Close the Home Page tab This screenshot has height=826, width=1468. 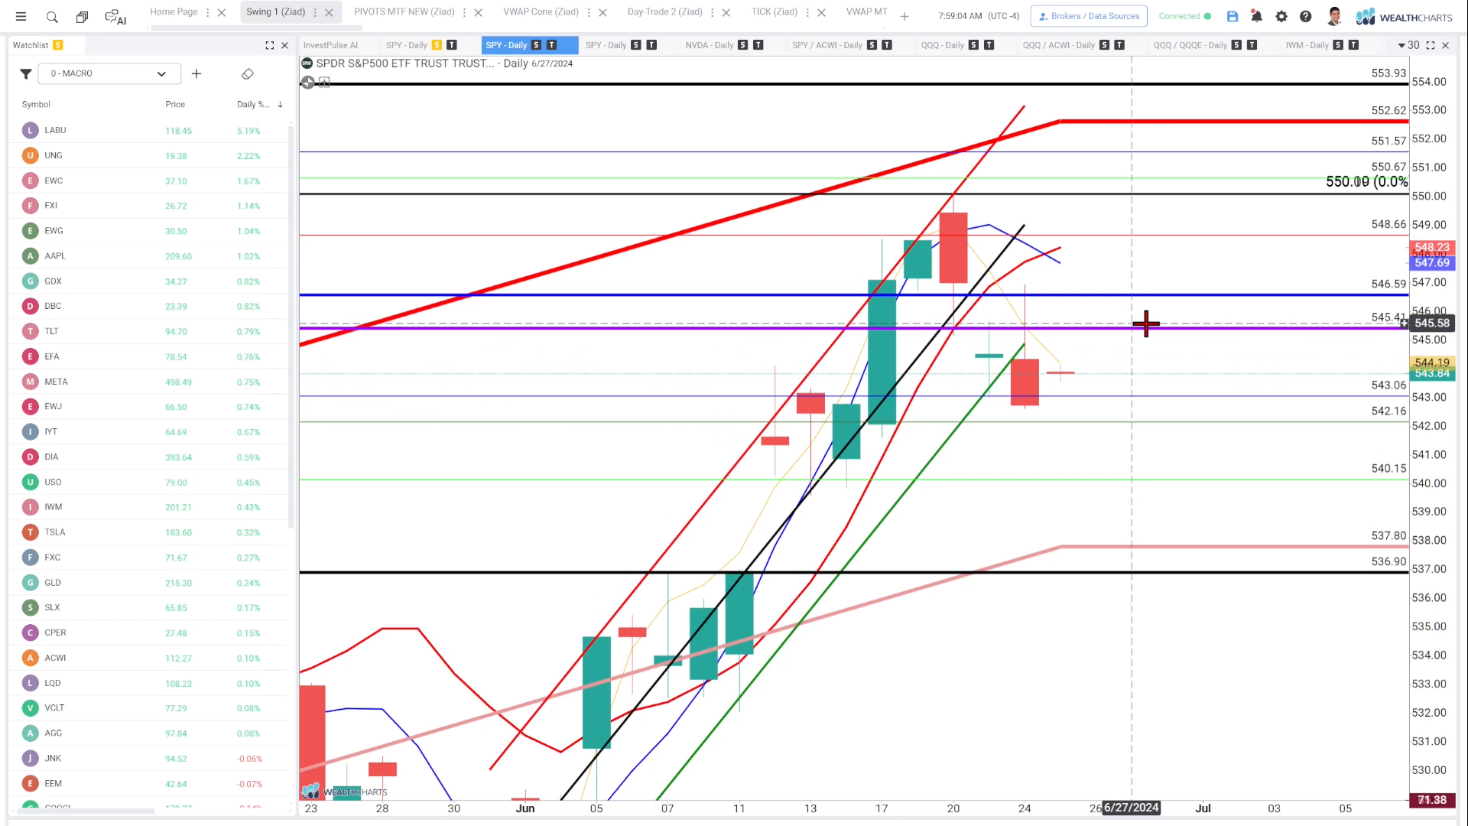tap(222, 12)
